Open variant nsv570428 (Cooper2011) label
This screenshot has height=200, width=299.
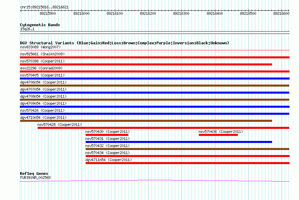59,124
